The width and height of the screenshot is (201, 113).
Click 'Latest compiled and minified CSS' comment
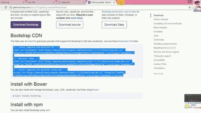36,47
